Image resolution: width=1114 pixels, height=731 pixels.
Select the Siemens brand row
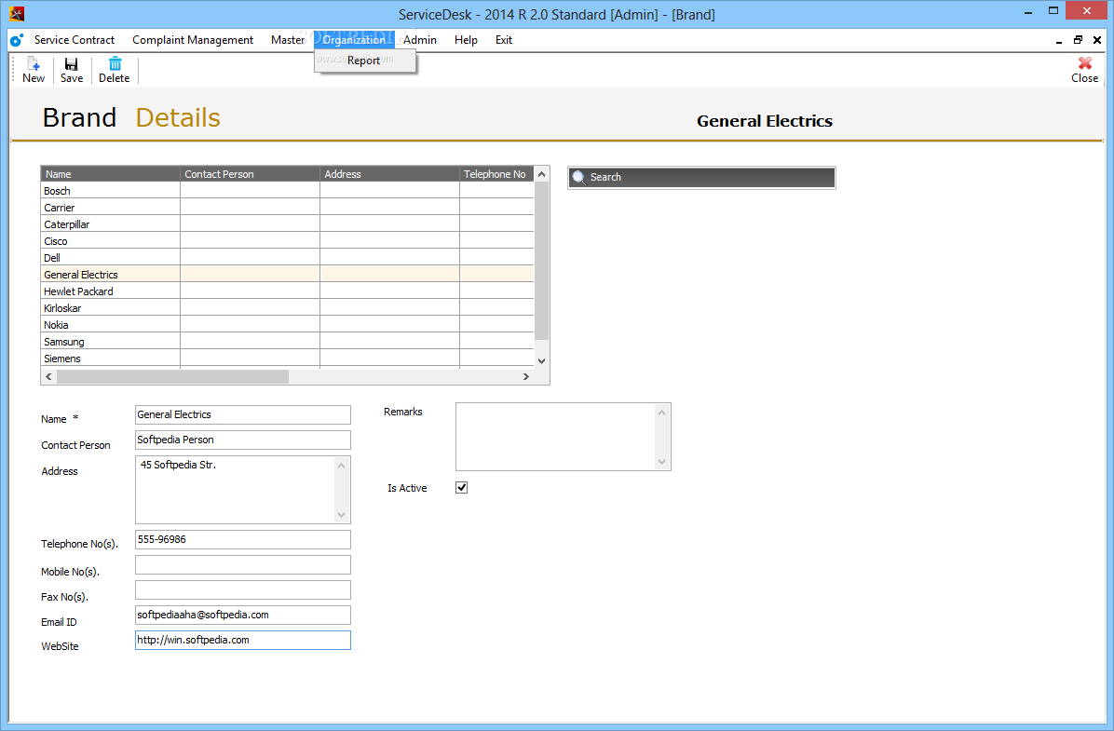pyautogui.click(x=287, y=359)
